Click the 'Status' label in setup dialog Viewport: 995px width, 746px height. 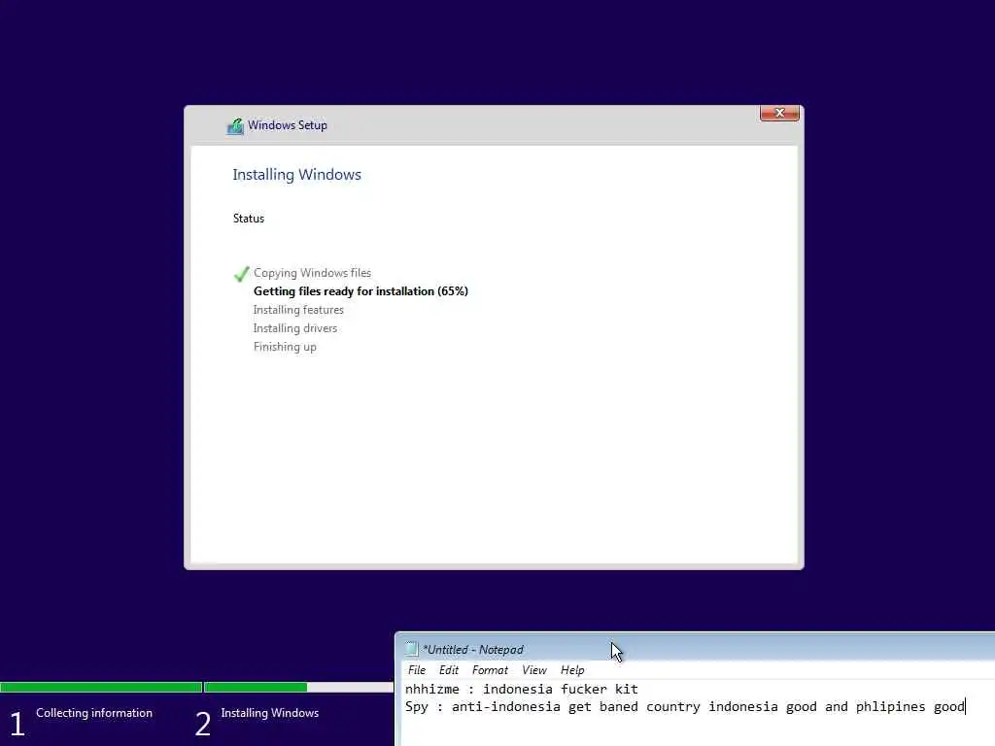tap(249, 219)
